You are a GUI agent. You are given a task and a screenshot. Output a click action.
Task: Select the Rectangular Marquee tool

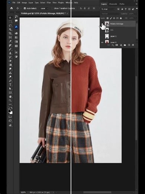pyautogui.click(x=10, y=22)
